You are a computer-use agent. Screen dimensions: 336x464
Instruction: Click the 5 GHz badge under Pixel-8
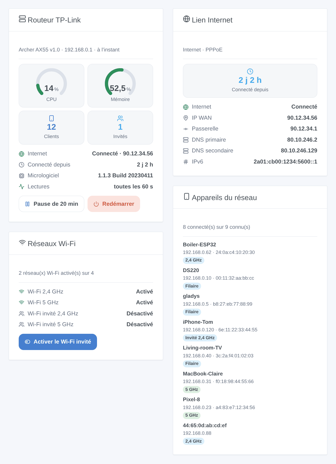point(192,415)
